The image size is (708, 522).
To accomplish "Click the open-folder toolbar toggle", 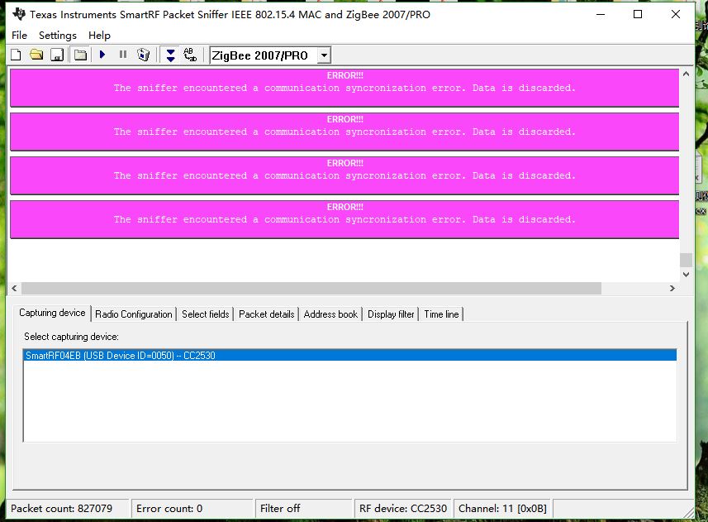I will 80,55.
